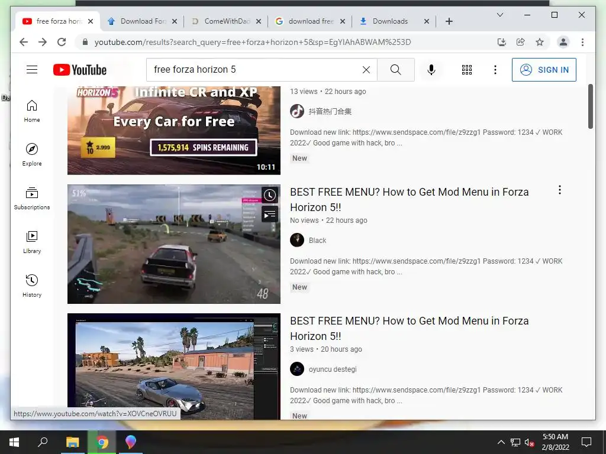Add Black's video to queue
Viewport: 606px width, 454px height.
(270, 214)
